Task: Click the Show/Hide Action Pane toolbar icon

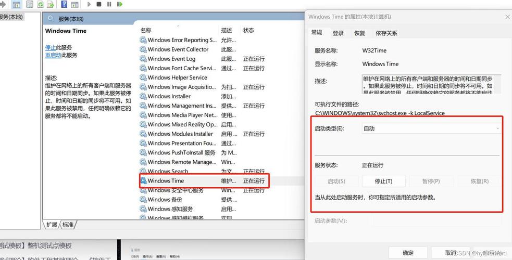Action: pos(75,5)
